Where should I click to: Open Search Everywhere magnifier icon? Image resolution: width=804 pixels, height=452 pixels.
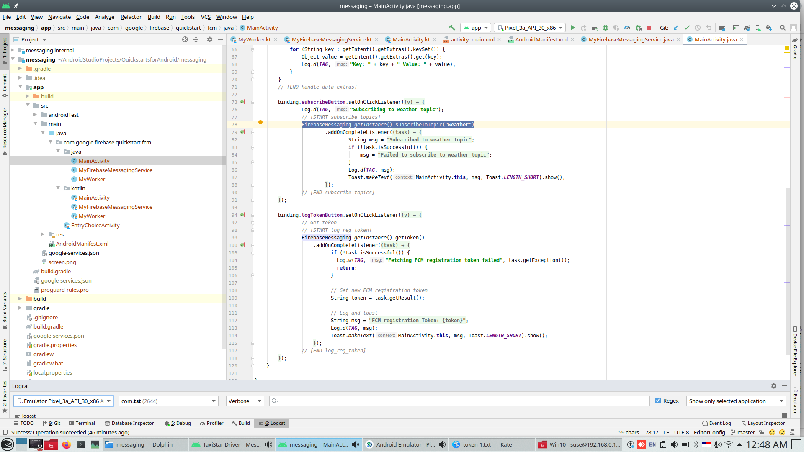coord(782,28)
